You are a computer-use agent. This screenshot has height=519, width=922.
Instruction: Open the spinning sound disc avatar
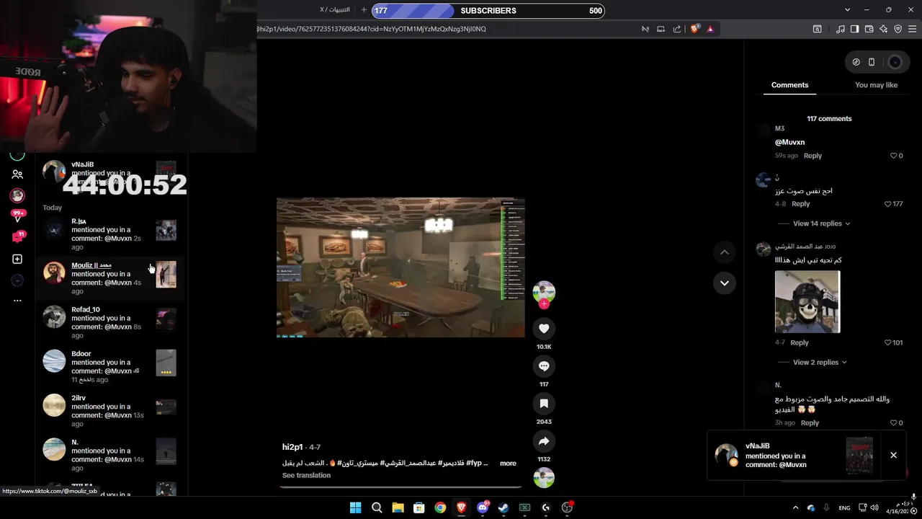coord(544,477)
